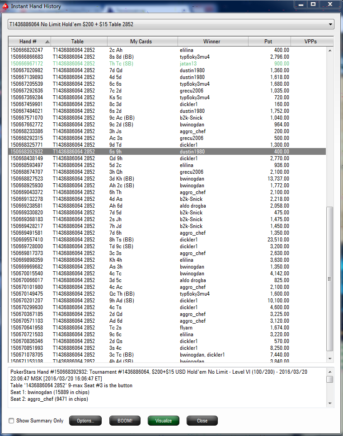The image size is (343, 436).
Task: Sort by VPPs column header
Action: pyautogui.click(x=312, y=42)
